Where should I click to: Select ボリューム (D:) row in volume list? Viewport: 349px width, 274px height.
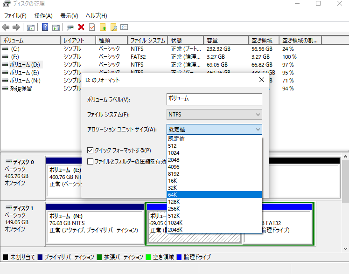(25, 65)
